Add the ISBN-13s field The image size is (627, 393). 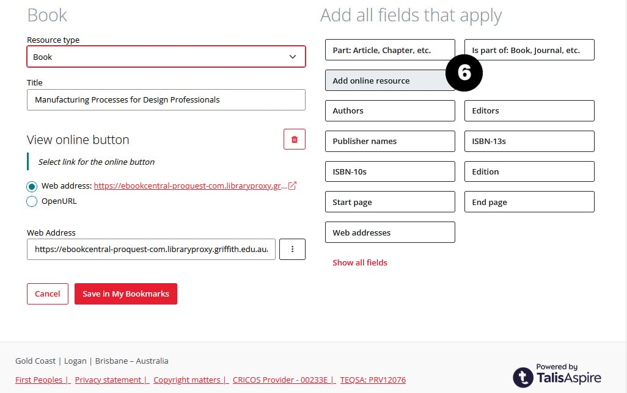point(529,141)
